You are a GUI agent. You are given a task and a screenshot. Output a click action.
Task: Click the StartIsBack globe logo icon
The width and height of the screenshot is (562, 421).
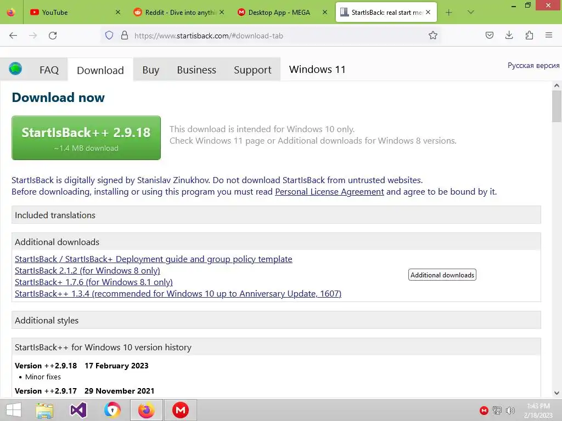[x=15, y=69]
